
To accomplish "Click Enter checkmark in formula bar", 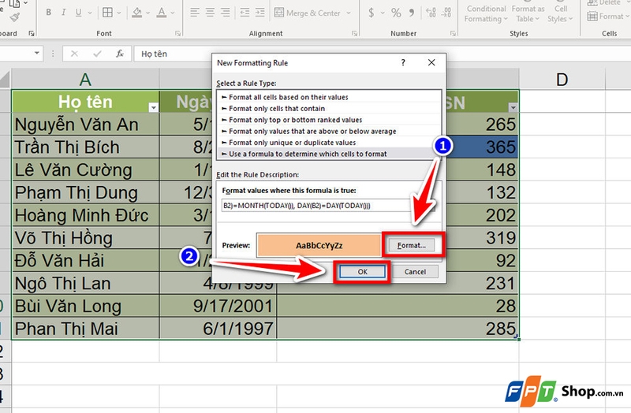I will click(x=97, y=54).
